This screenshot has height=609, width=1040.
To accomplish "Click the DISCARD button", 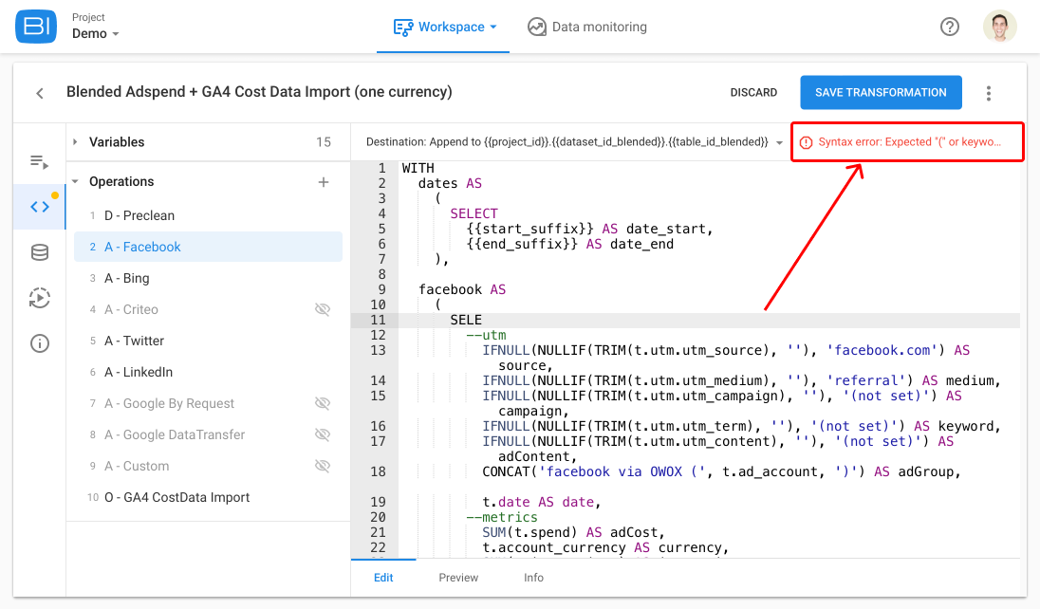I will click(753, 92).
